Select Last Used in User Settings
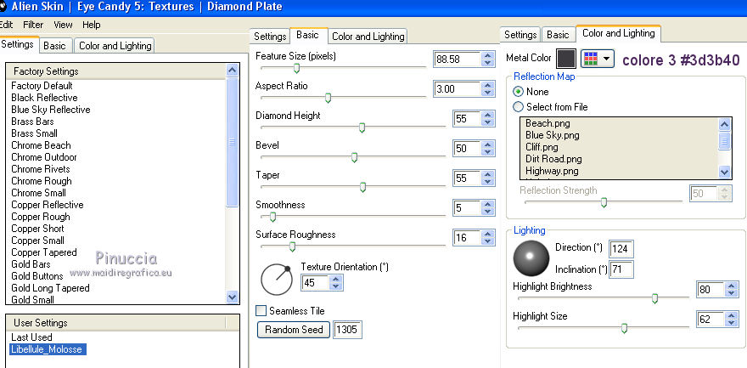This screenshot has width=747, height=368. (x=31, y=337)
